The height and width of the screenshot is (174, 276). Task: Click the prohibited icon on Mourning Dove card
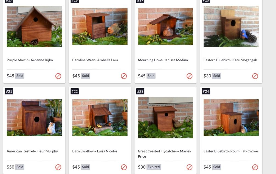tap(189, 76)
